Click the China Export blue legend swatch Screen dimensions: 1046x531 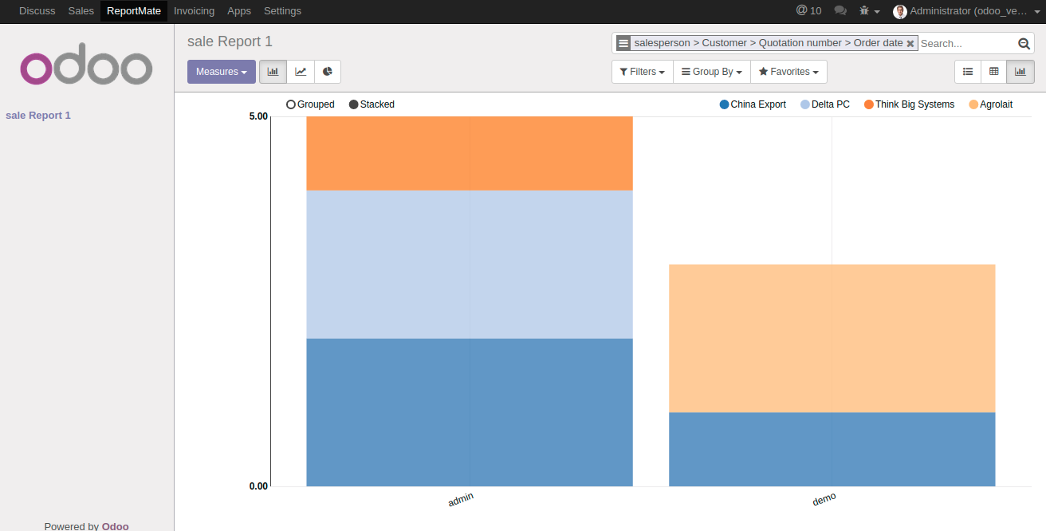(x=723, y=104)
